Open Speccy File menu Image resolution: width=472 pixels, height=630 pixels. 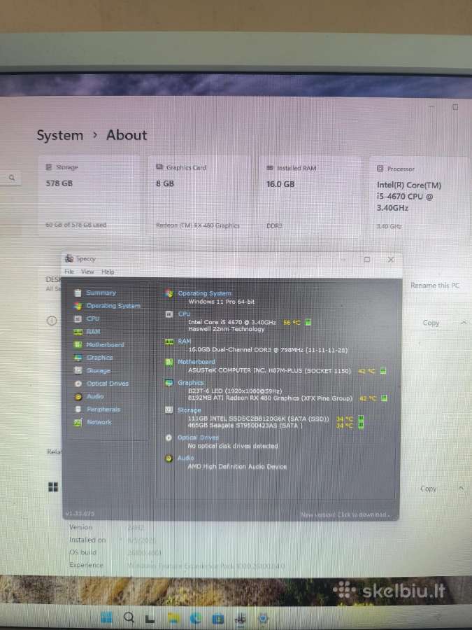(x=69, y=272)
